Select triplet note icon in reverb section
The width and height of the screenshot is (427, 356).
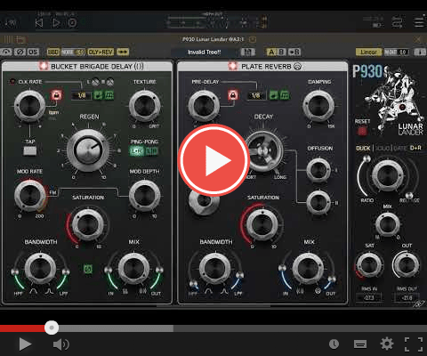(285, 95)
